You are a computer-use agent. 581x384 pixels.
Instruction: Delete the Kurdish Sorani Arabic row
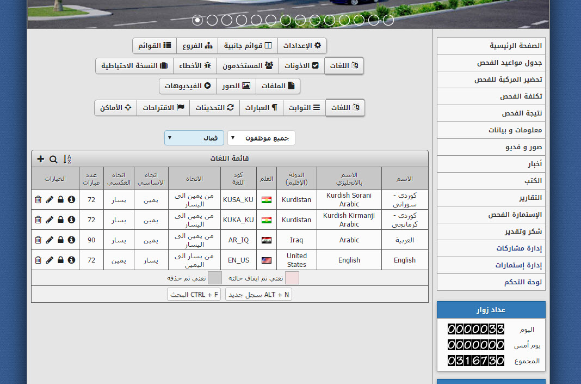point(38,199)
